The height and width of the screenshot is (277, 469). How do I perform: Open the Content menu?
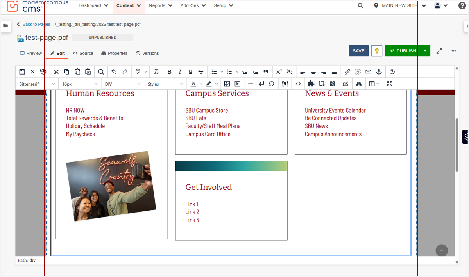click(x=129, y=6)
